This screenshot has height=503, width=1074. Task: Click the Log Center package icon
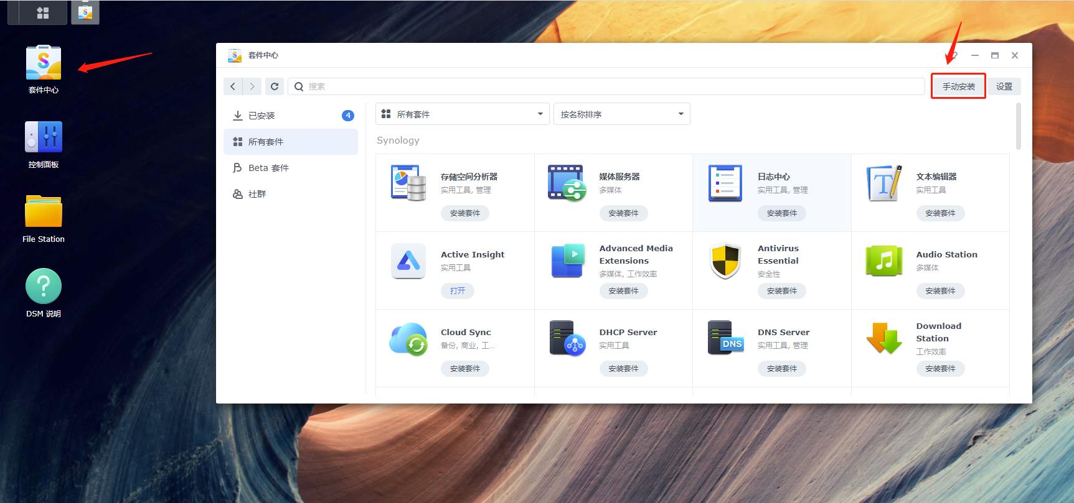coord(725,183)
